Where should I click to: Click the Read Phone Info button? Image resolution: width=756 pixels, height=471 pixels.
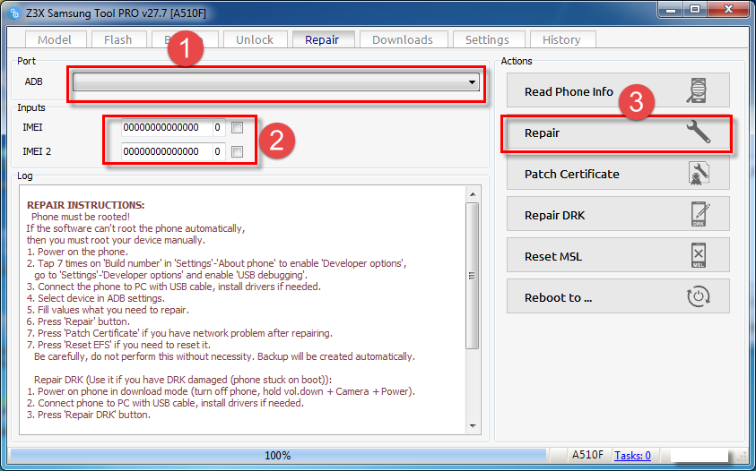pos(618,90)
